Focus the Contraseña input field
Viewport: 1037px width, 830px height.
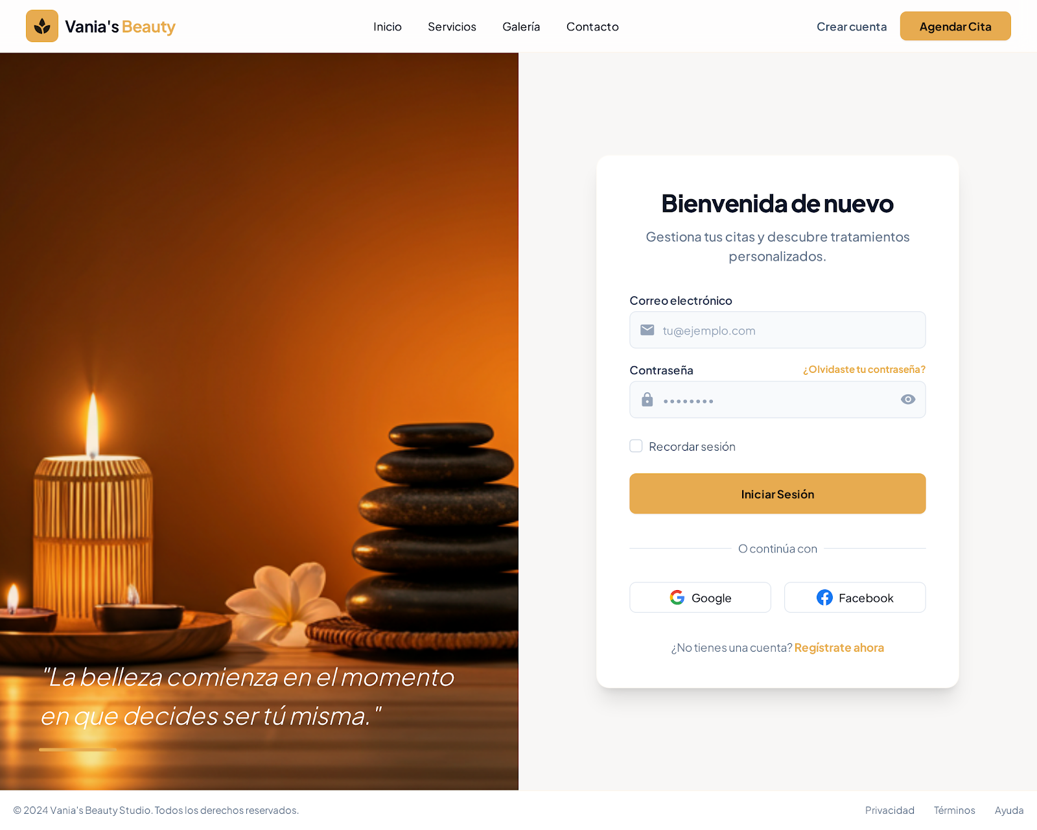(x=778, y=399)
